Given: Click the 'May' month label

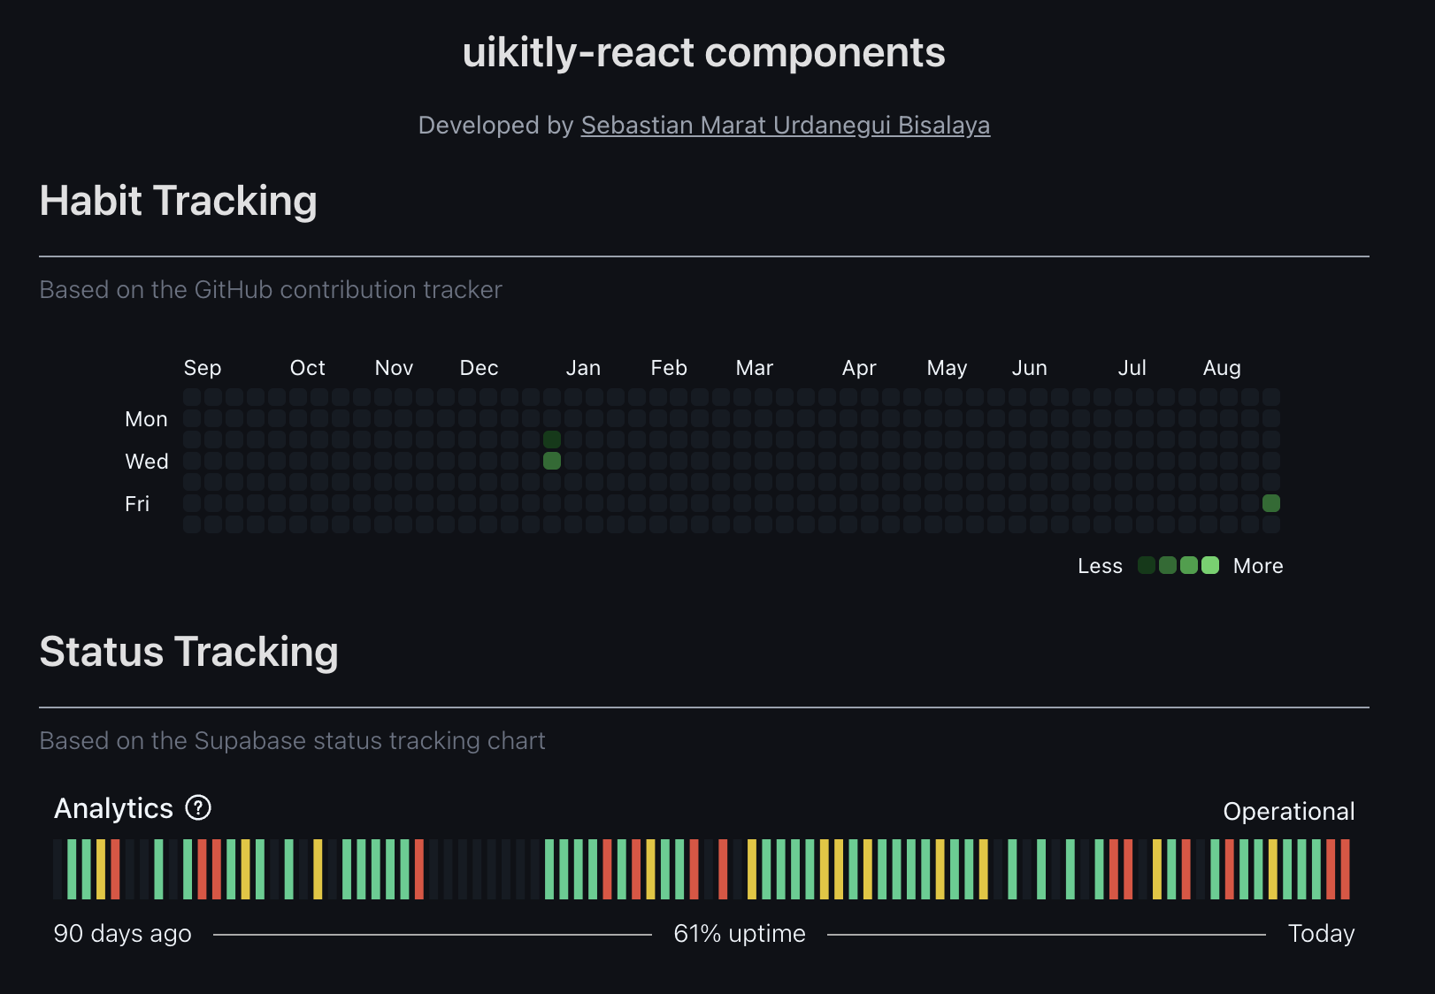Looking at the screenshot, I should click(x=948, y=368).
